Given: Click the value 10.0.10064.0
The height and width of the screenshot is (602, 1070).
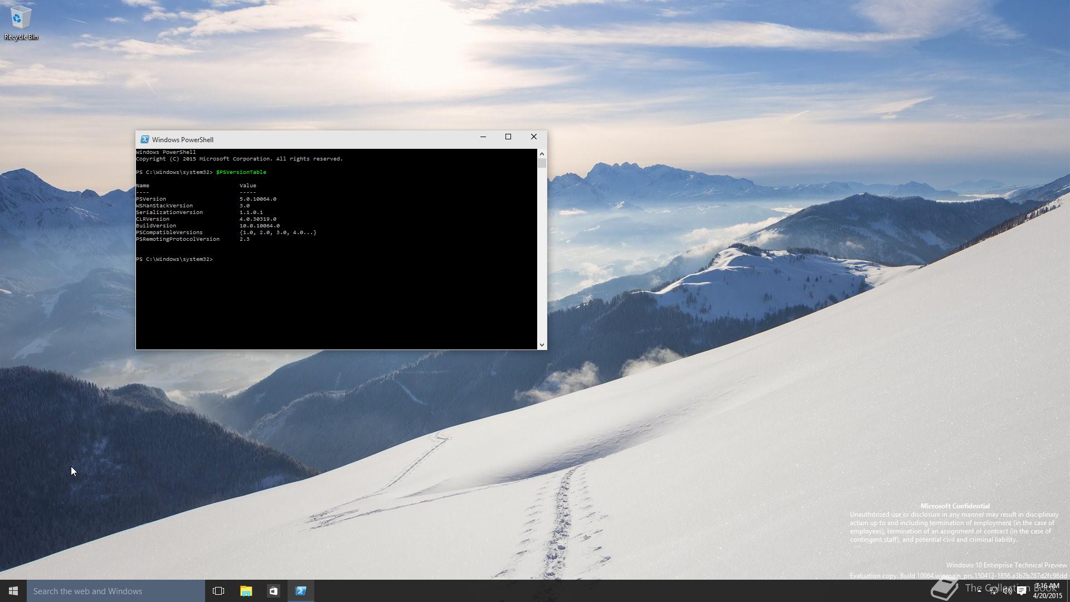Looking at the screenshot, I should [260, 226].
